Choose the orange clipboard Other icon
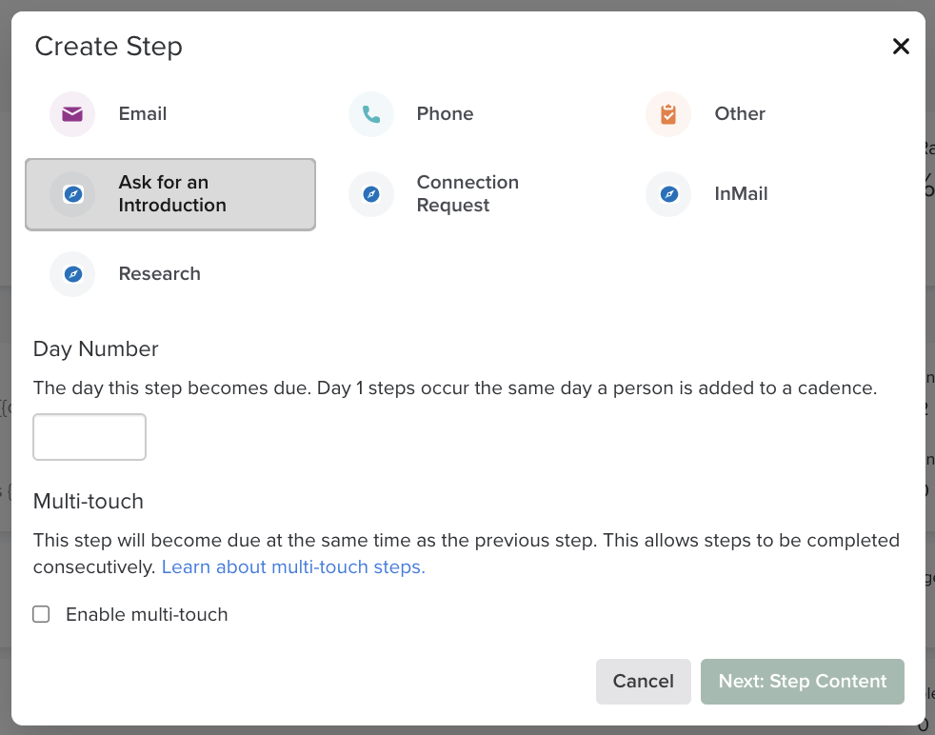The width and height of the screenshot is (935, 735). tap(667, 113)
